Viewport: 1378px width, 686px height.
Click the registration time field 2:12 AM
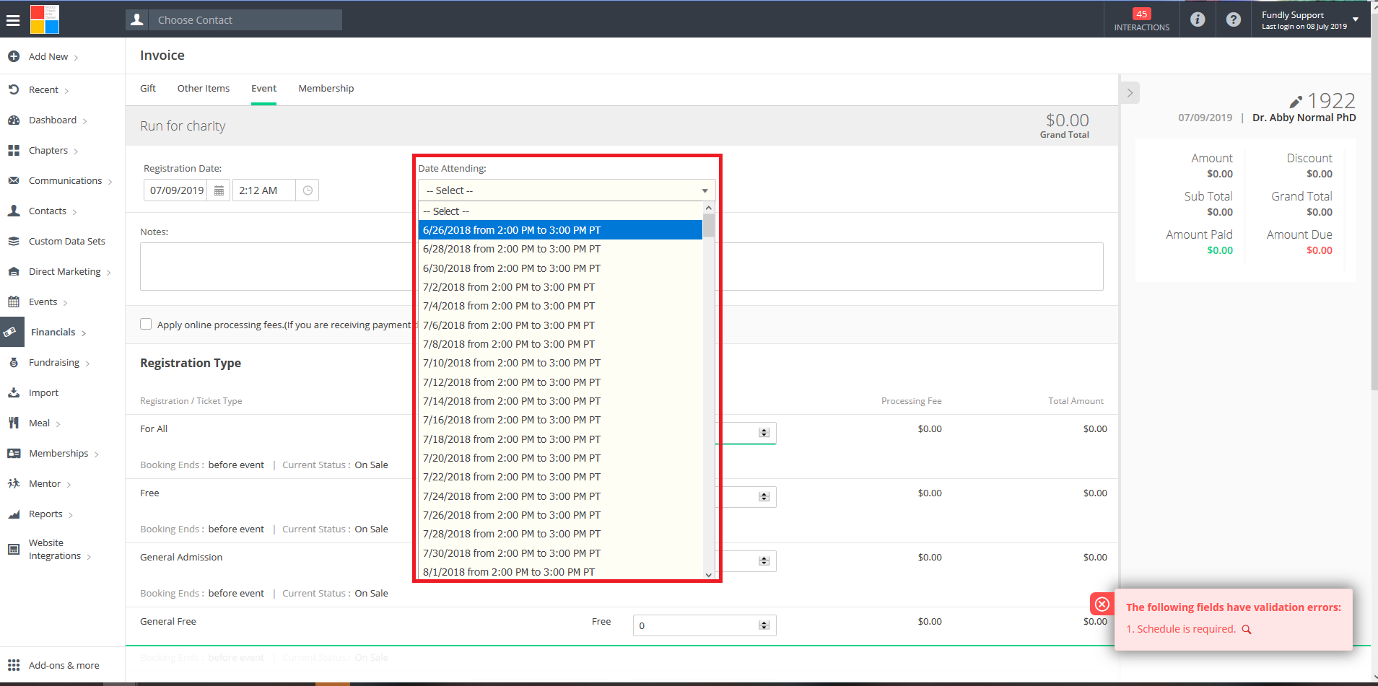click(264, 190)
